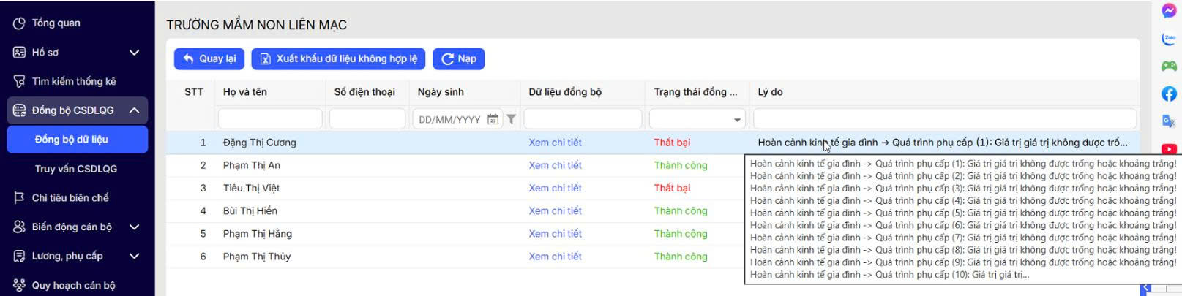Click the Facebook icon in right sidebar

[1169, 94]
